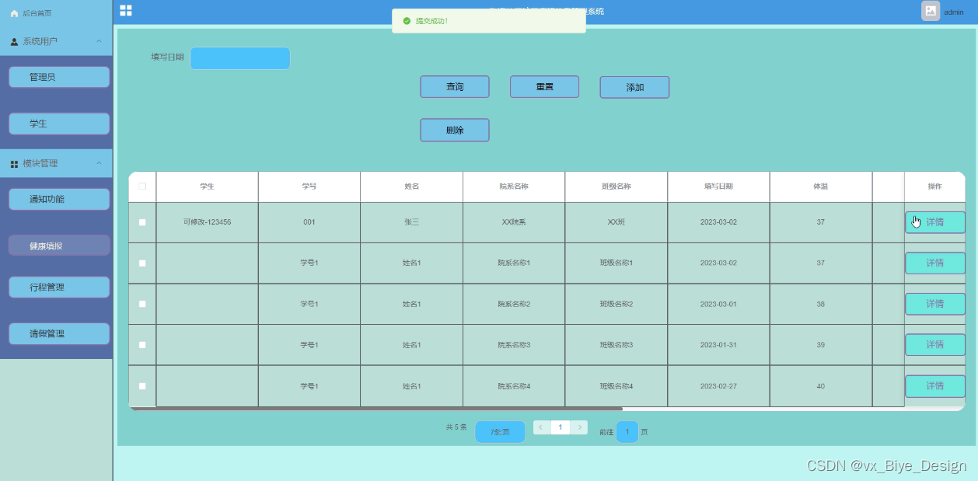Screen dimensions: 978x481
Task: Select page 1 in pagination
Action: [x=561, y=427]
